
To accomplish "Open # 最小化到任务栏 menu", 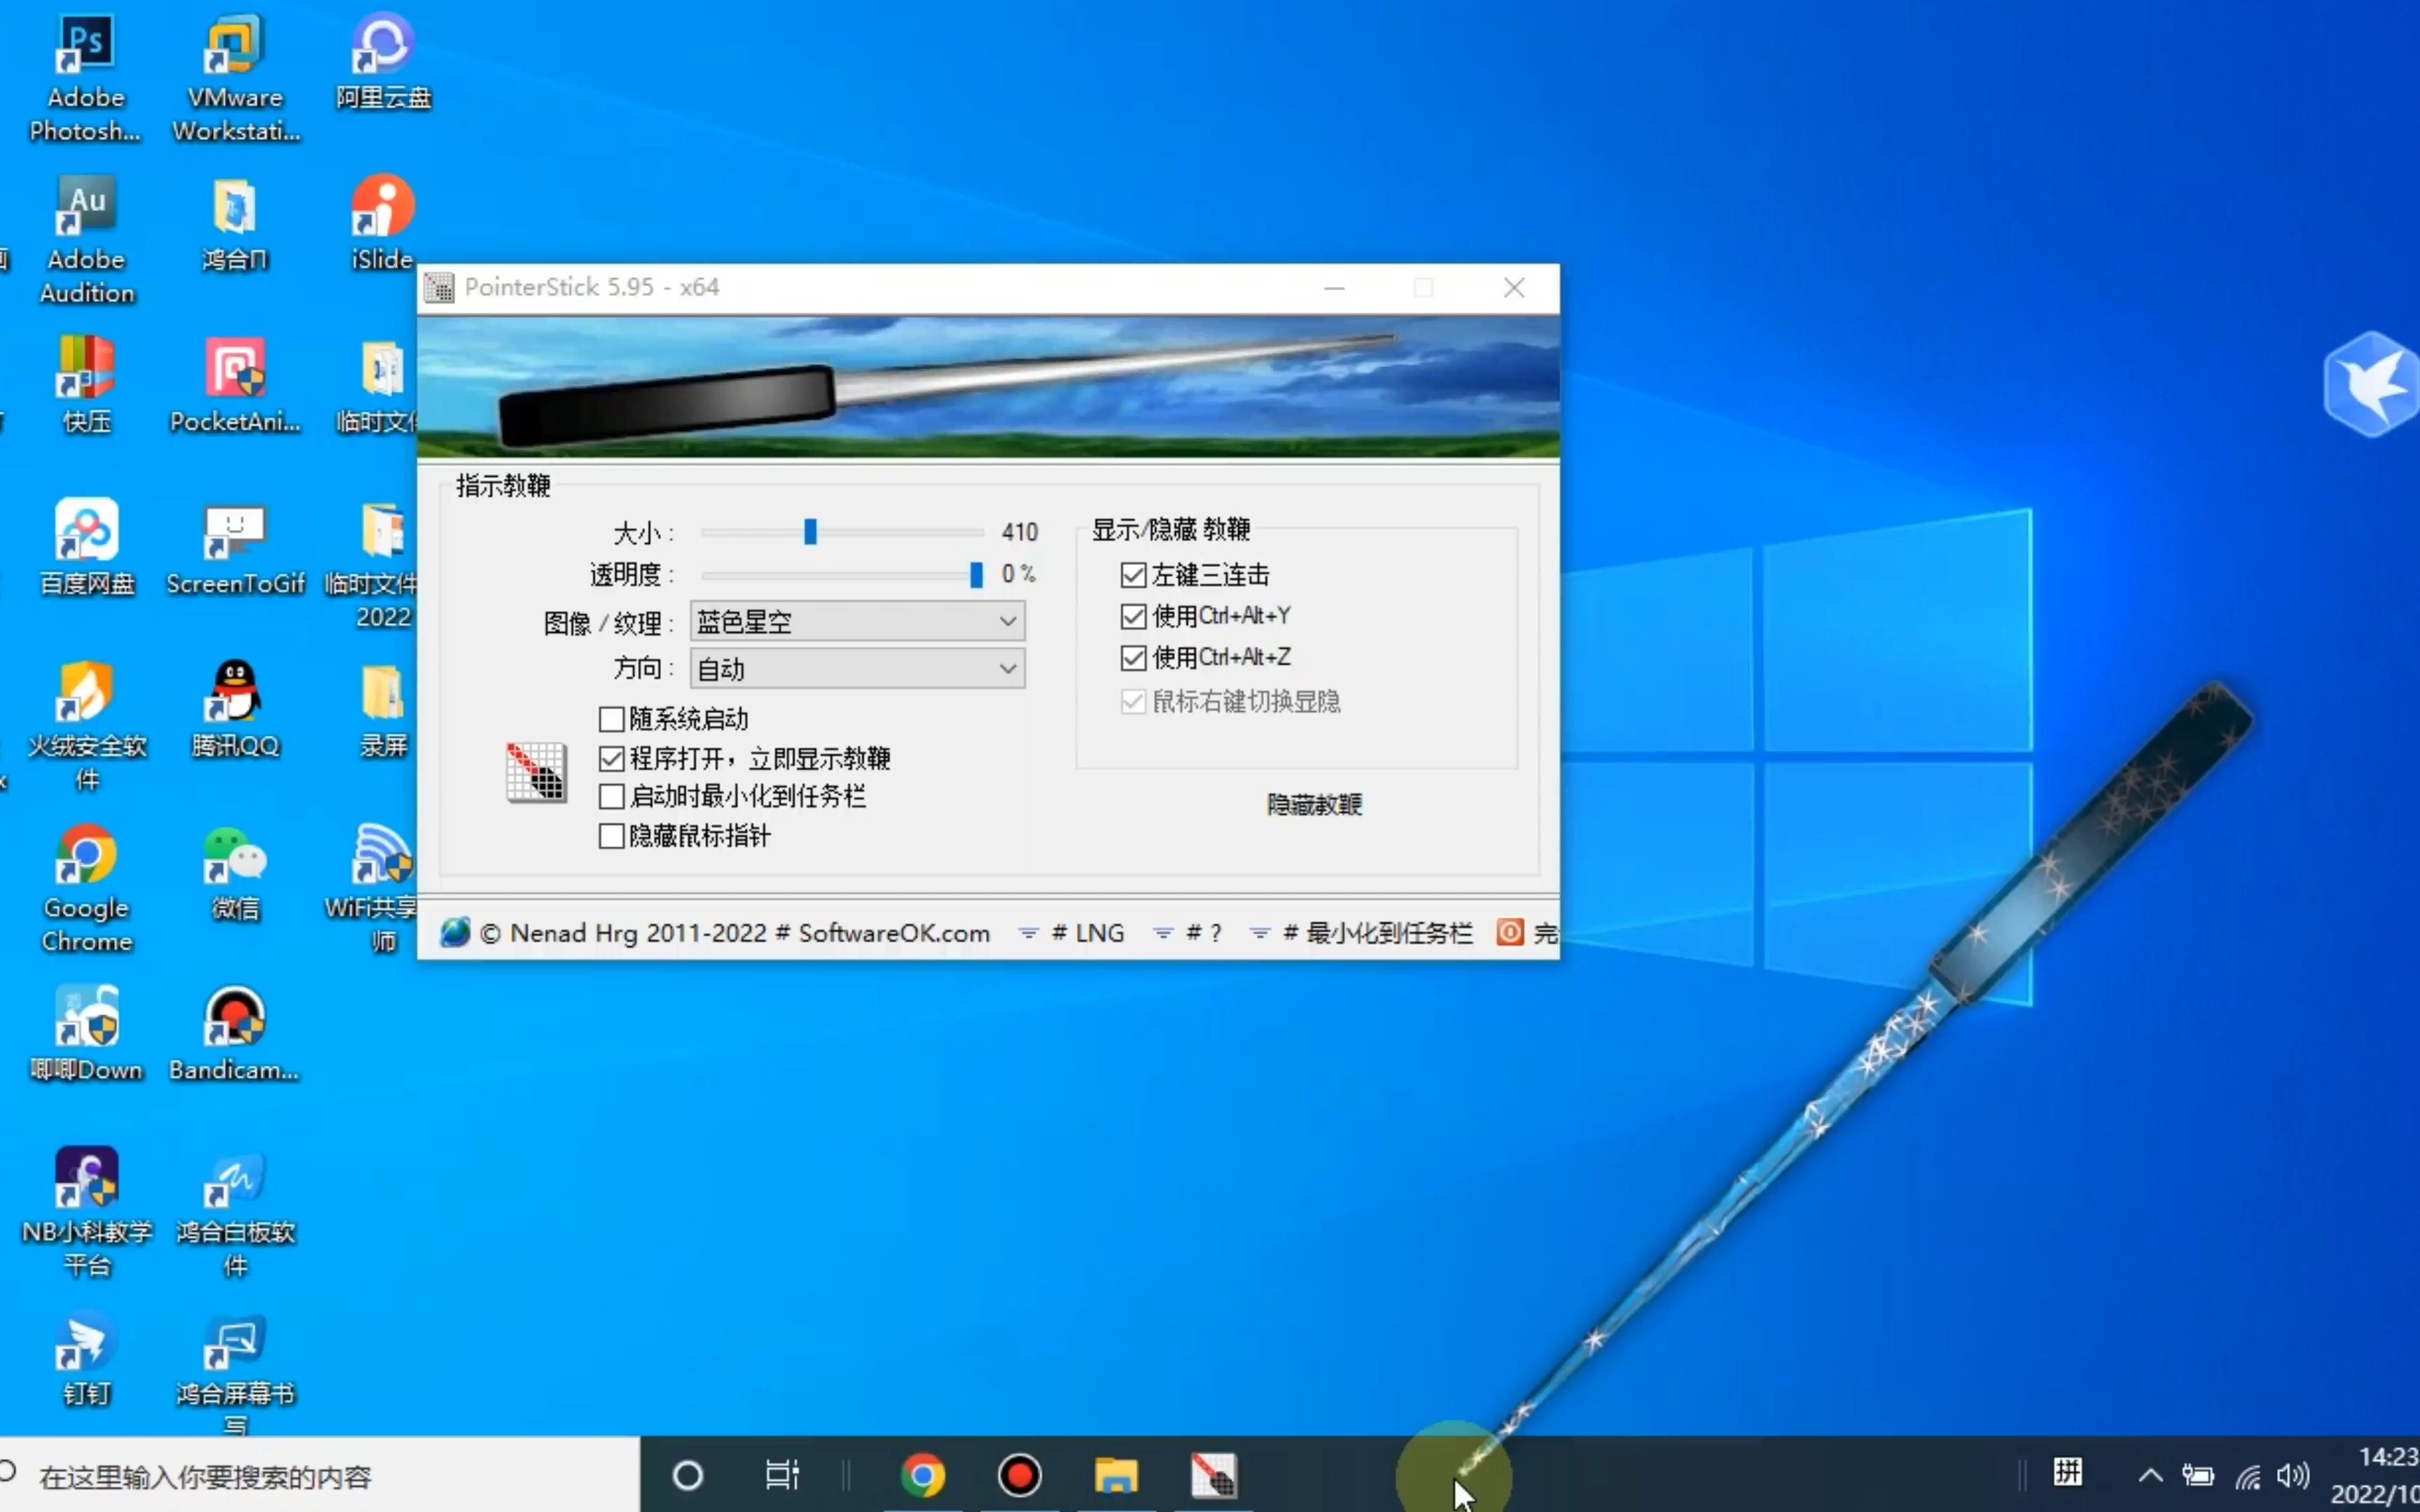I will (x=1377, y=933).
